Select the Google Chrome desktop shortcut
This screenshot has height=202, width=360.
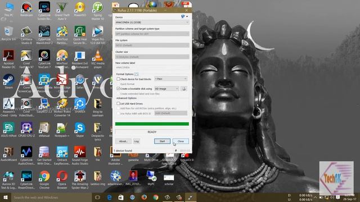point(44,180)
